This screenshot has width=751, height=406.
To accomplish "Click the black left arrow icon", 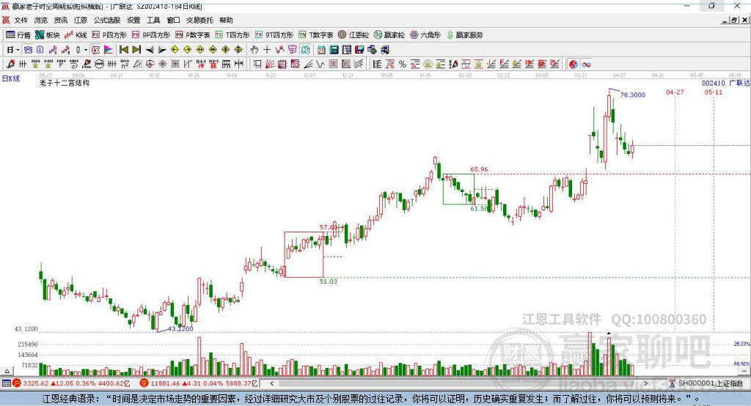I will click(150, 50).
